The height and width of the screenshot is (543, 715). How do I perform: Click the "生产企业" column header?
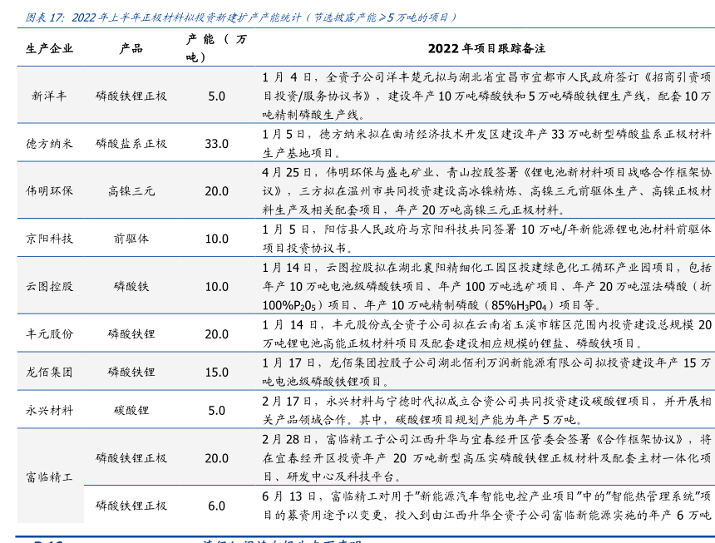[x=49, y=48]
